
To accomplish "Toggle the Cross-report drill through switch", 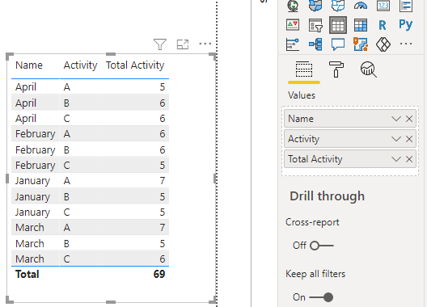I will (x=321, y=246).
